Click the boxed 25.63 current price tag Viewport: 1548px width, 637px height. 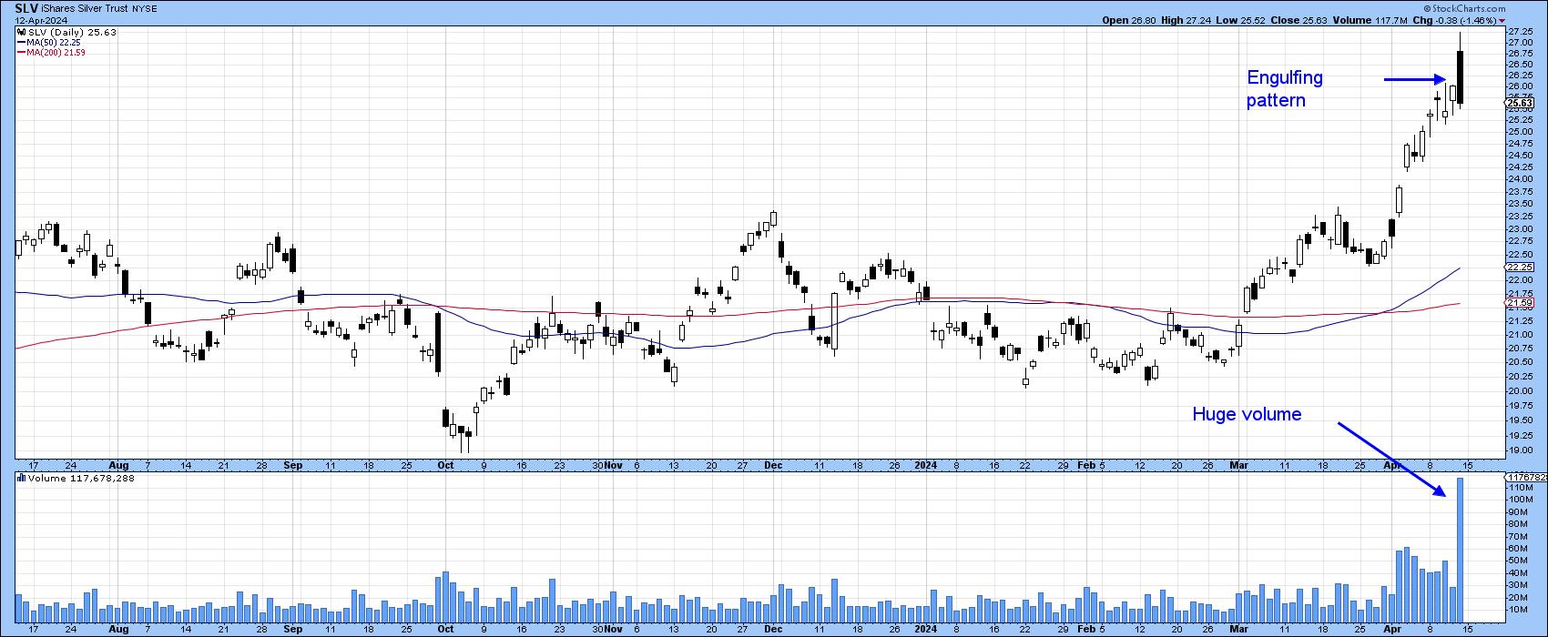point(1518,103)
